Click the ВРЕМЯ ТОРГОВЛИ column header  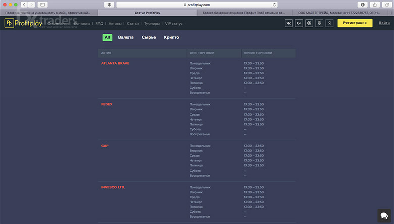tap(269, 53)
